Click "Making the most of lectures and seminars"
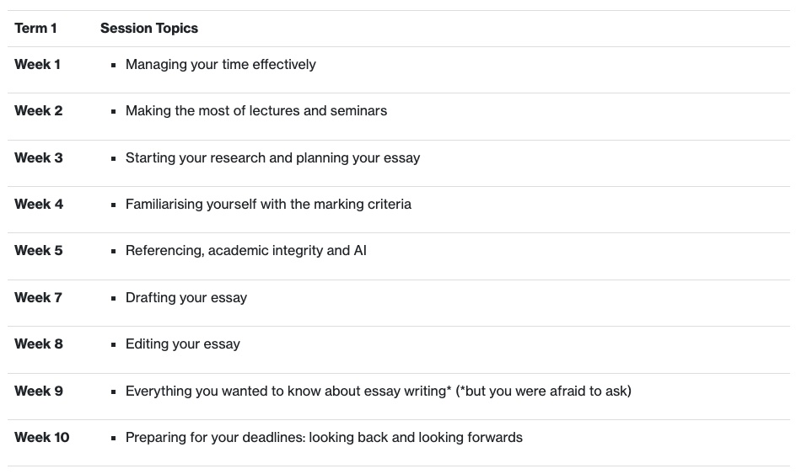Viewport: 796px width, 474px height. pos(256,111)
